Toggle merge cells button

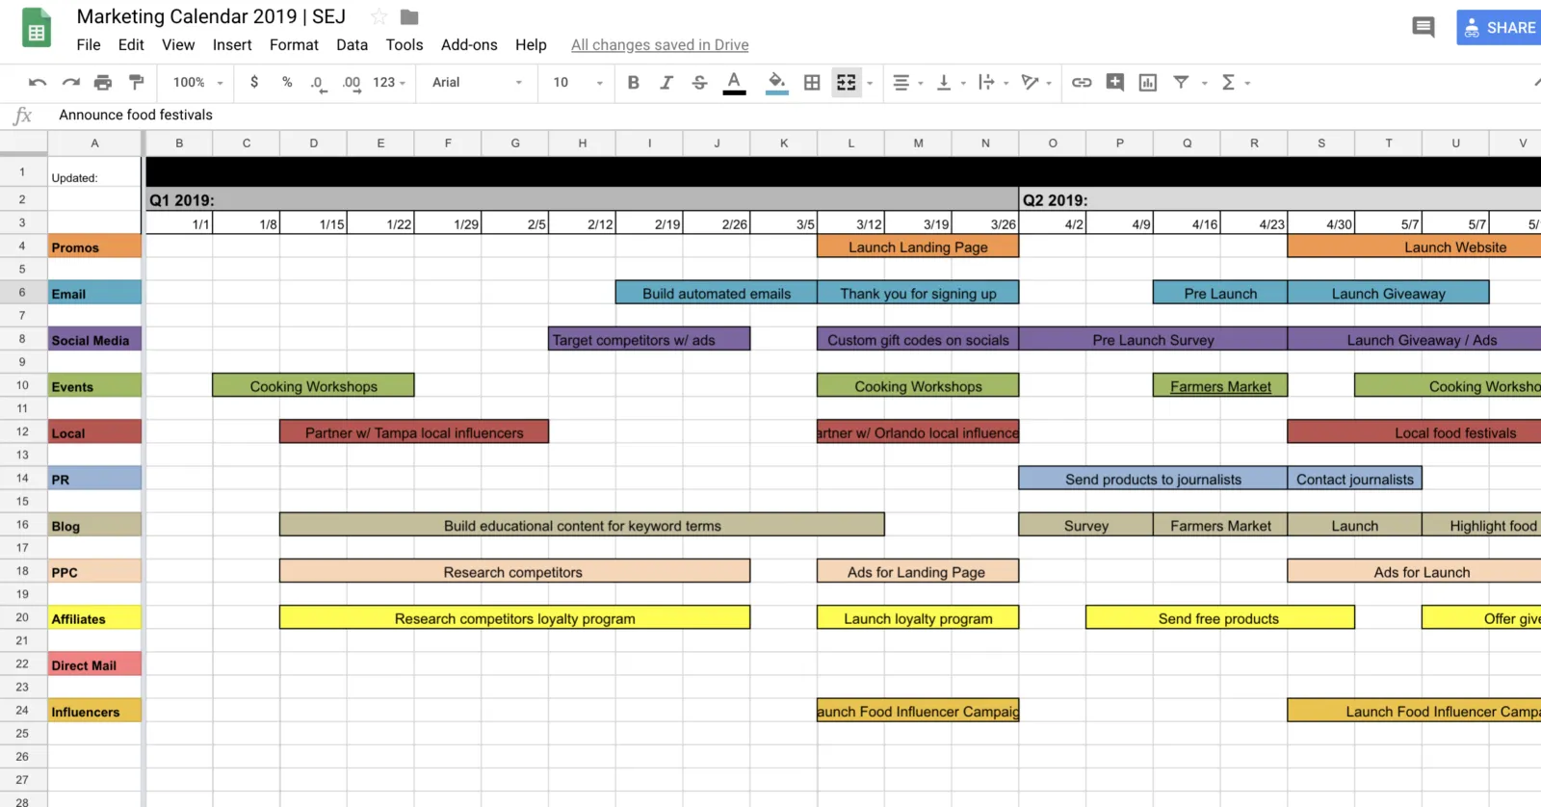pyautogui.click(x=847, y=83)
